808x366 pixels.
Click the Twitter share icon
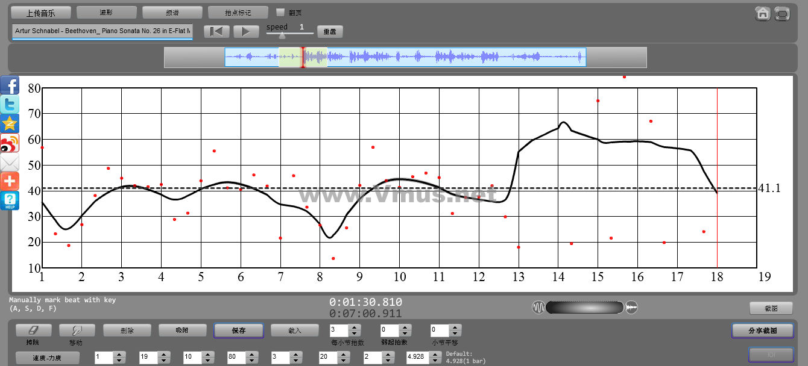pos(10,105)
